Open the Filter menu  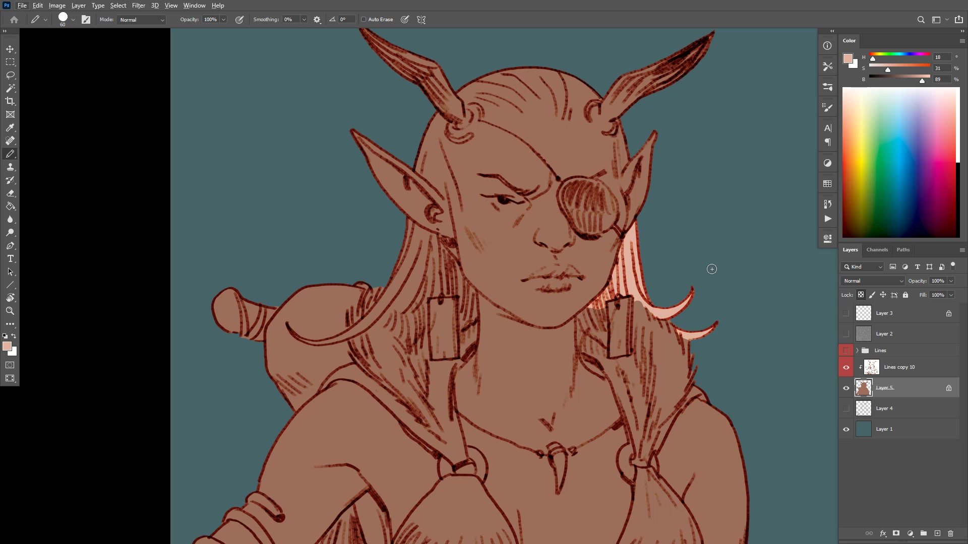[138, 6]
